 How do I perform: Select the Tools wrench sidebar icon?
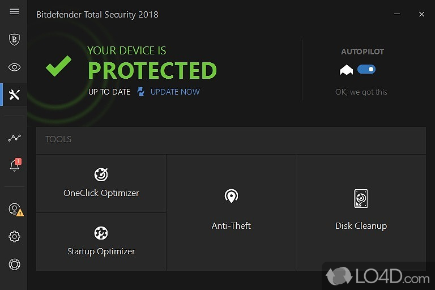tap(15, 95)
